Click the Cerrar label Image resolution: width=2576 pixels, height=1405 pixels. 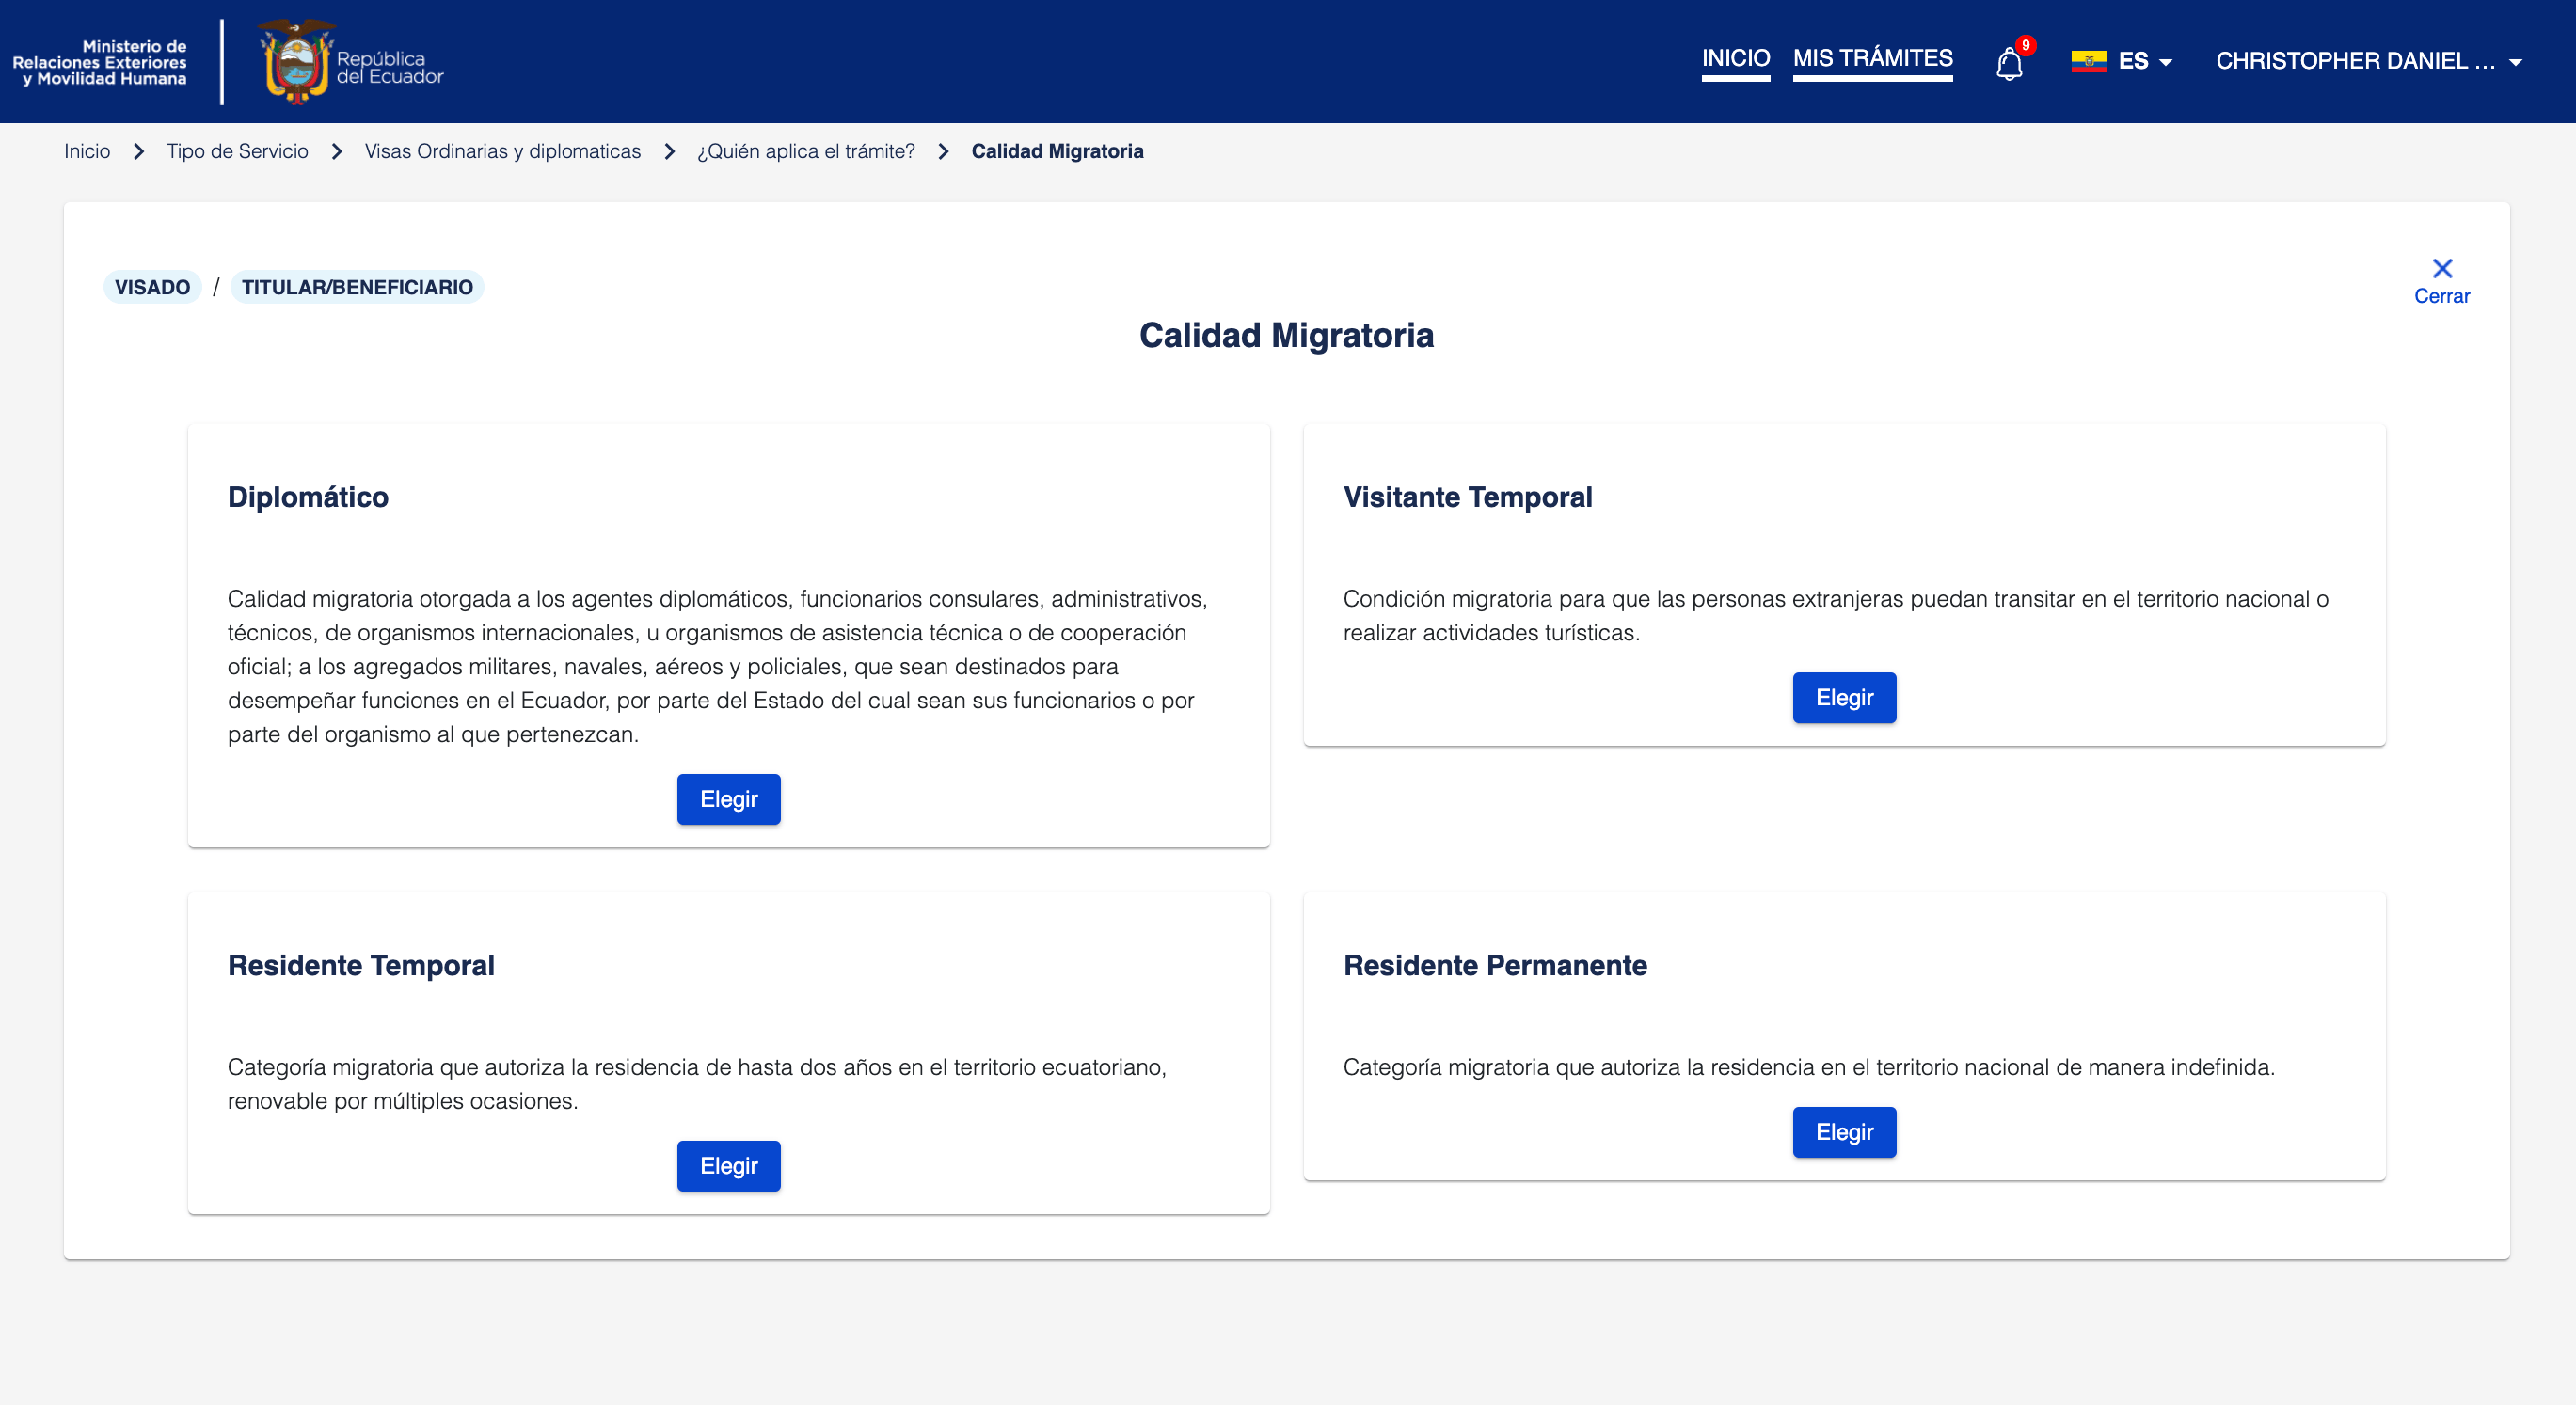click(x=2441, y=296)
